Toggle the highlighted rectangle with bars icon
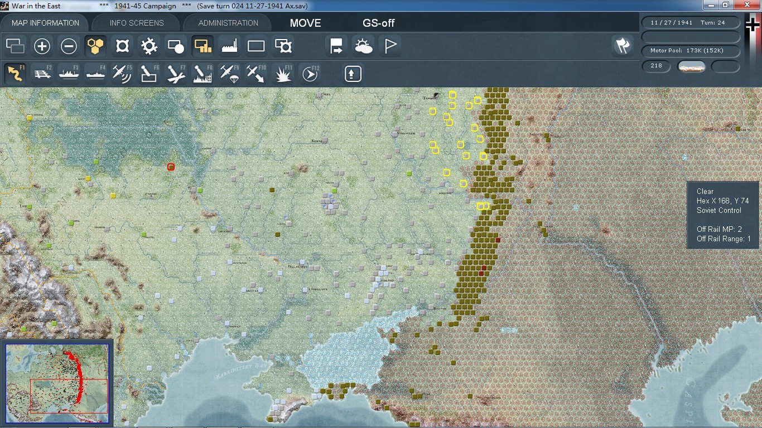 point(202,46)
